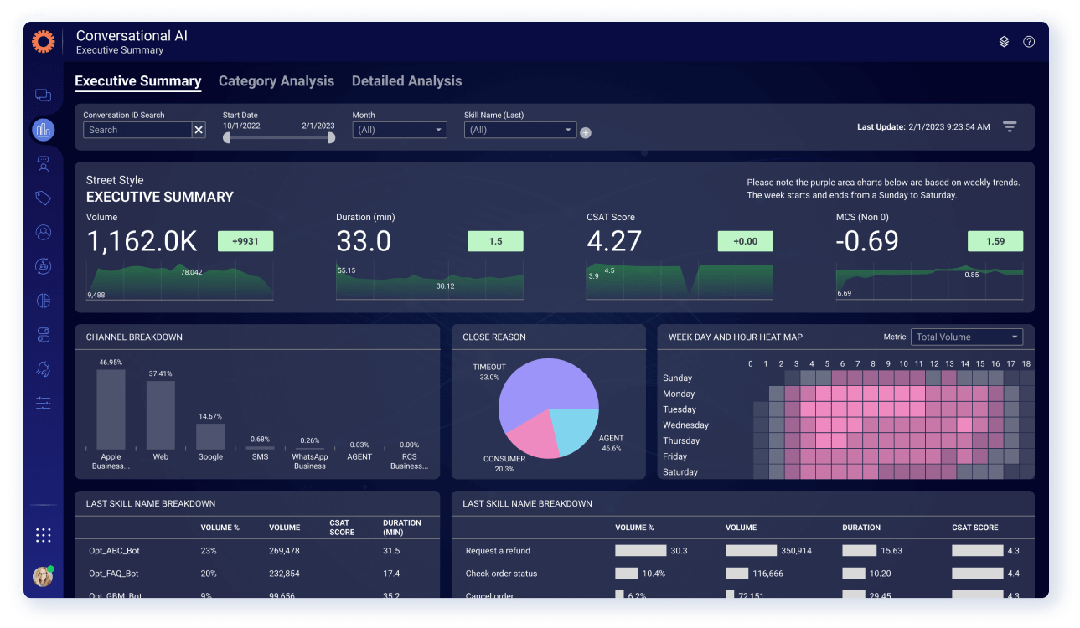1080x628 pixels.
Task: Open the filter icon beside Last Update
Action: [1010, 126]
